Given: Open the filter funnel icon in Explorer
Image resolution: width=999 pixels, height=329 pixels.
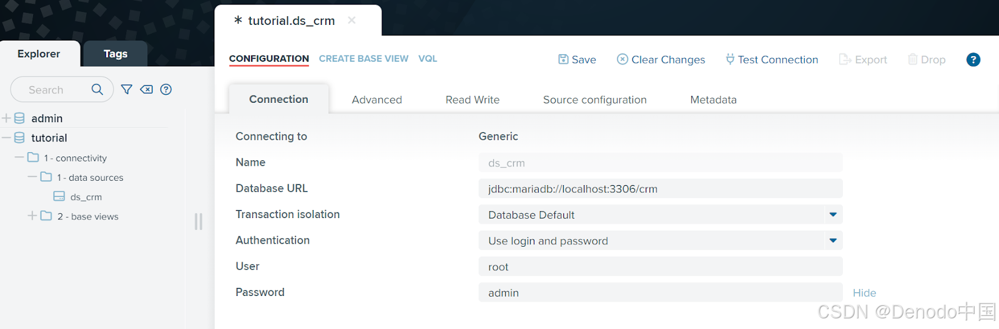Looking at the screenshot, I should point(127,89).
